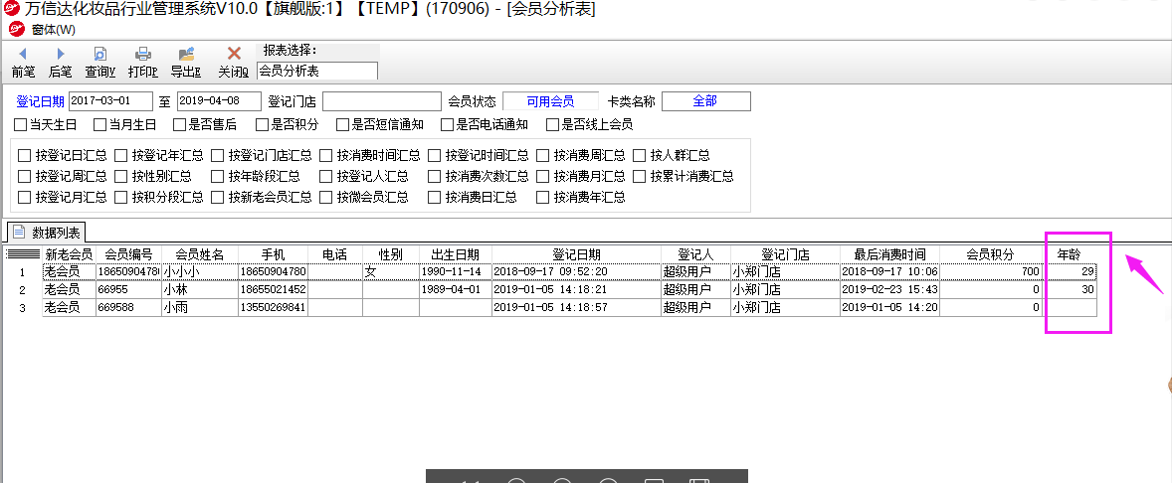Click birth date cell 1990-11-14
Image resolution: width=1172 pixels, height=483 pixels.
coord(456,271)
